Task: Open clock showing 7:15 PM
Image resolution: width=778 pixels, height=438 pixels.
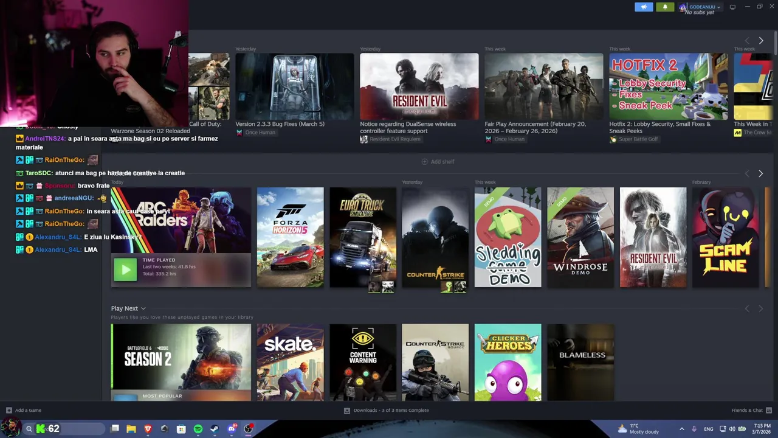Action: pos(762,429)
